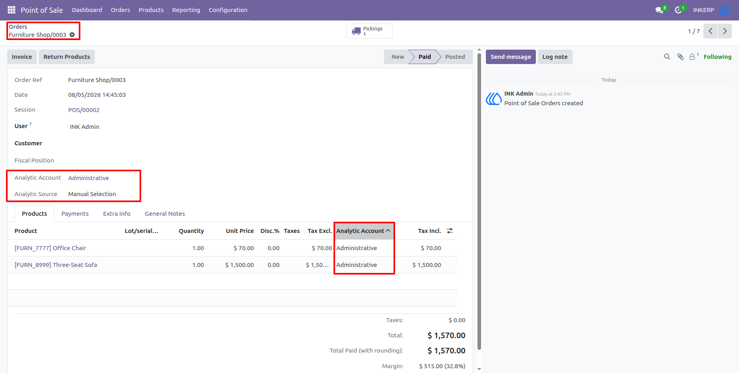The image size is (739, 373).
Task: Open the POS/00002 session link
Action: pos(84,110)
